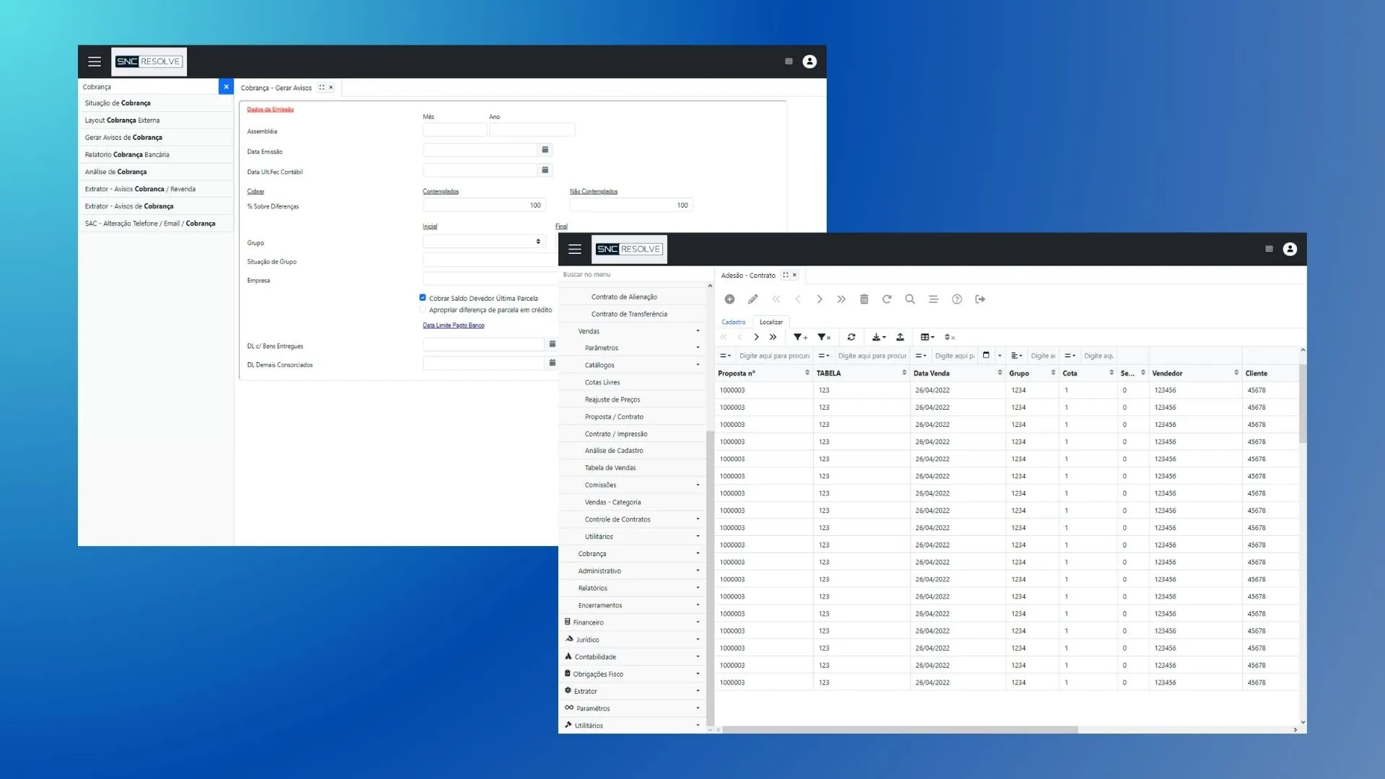
Task: Expand the Vendas menu section
Action: (632, 331)
